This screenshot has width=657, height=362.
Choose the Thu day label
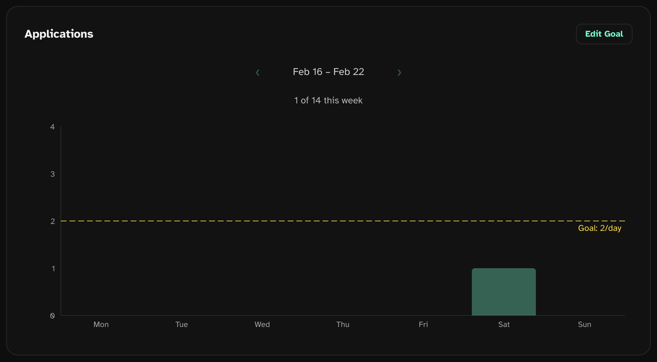343,324
